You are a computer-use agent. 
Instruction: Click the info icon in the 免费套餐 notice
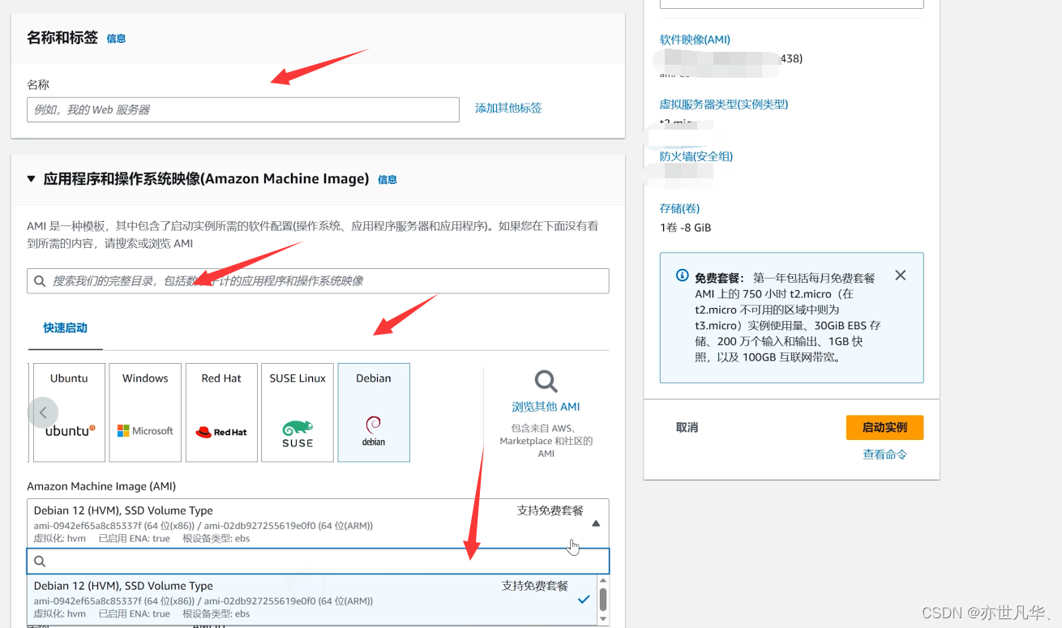tap(682, 276)
